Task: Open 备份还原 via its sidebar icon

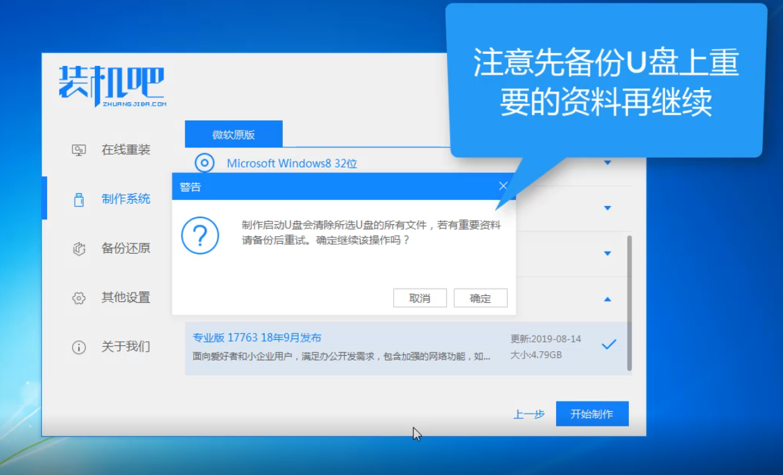Action: point(77,248)
